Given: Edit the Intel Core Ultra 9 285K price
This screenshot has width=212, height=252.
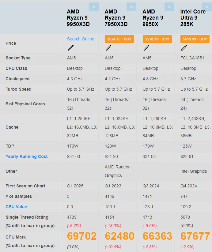Looking at the screenshot, I should [x=184, y=48].
